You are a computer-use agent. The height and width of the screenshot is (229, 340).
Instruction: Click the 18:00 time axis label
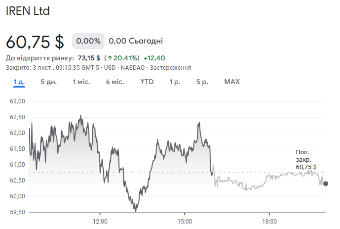pos(269,221)
